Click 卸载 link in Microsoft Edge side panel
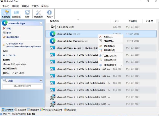The height and width of the screenshot is (116, 159). click(x=9, y=28)
